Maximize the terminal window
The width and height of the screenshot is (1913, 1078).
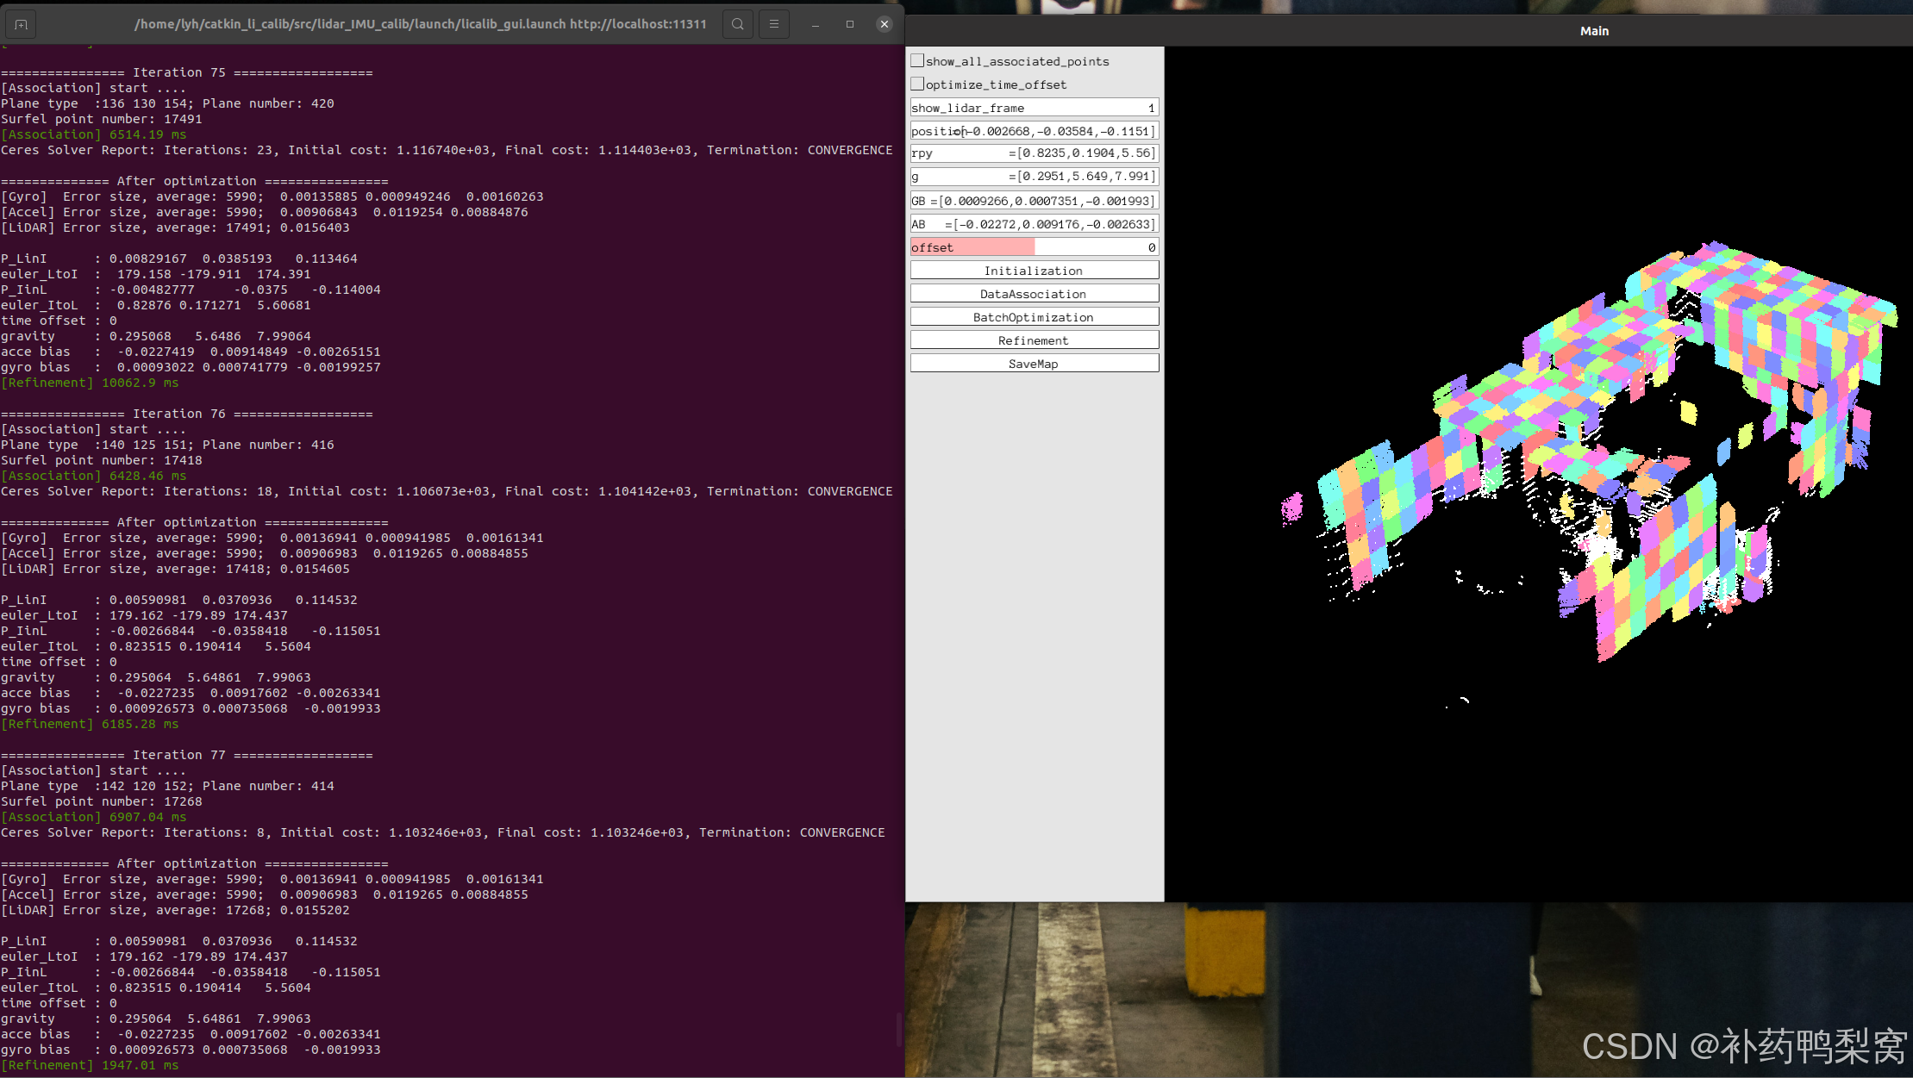[x=850, y=24]
